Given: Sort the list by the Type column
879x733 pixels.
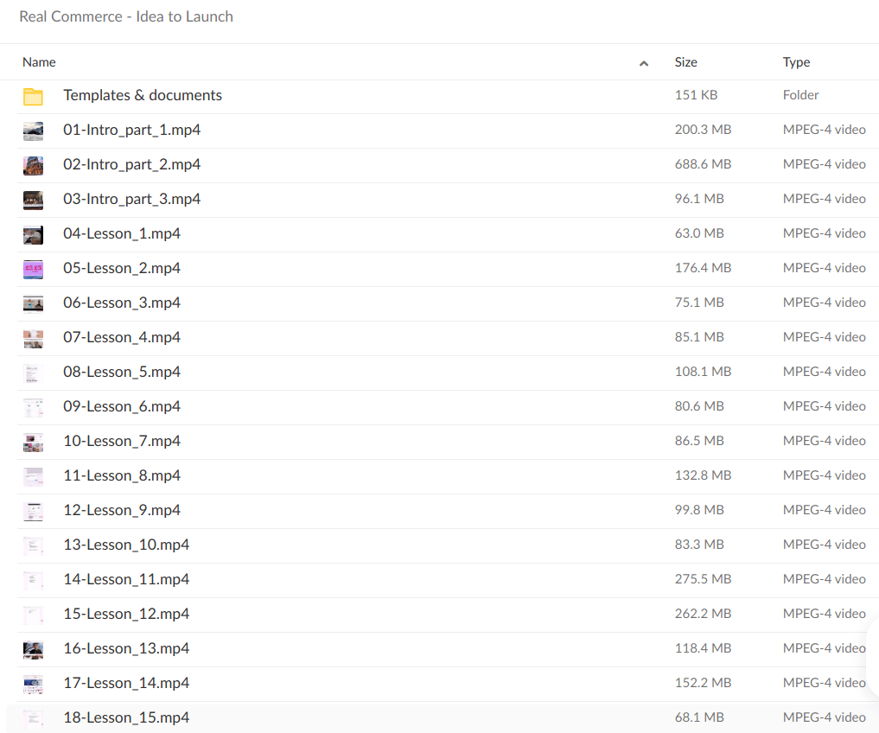Looking at the screenshot, I should pos(796,62).
